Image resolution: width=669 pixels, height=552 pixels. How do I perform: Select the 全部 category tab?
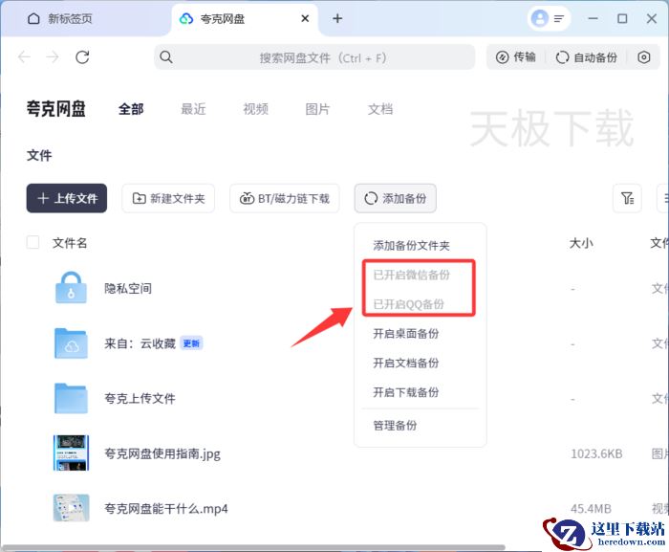[131, 109]
